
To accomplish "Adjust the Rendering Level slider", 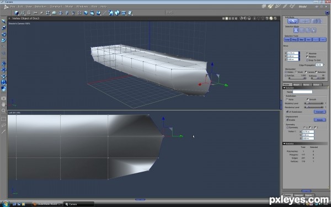I will click(x=314, y=107).
